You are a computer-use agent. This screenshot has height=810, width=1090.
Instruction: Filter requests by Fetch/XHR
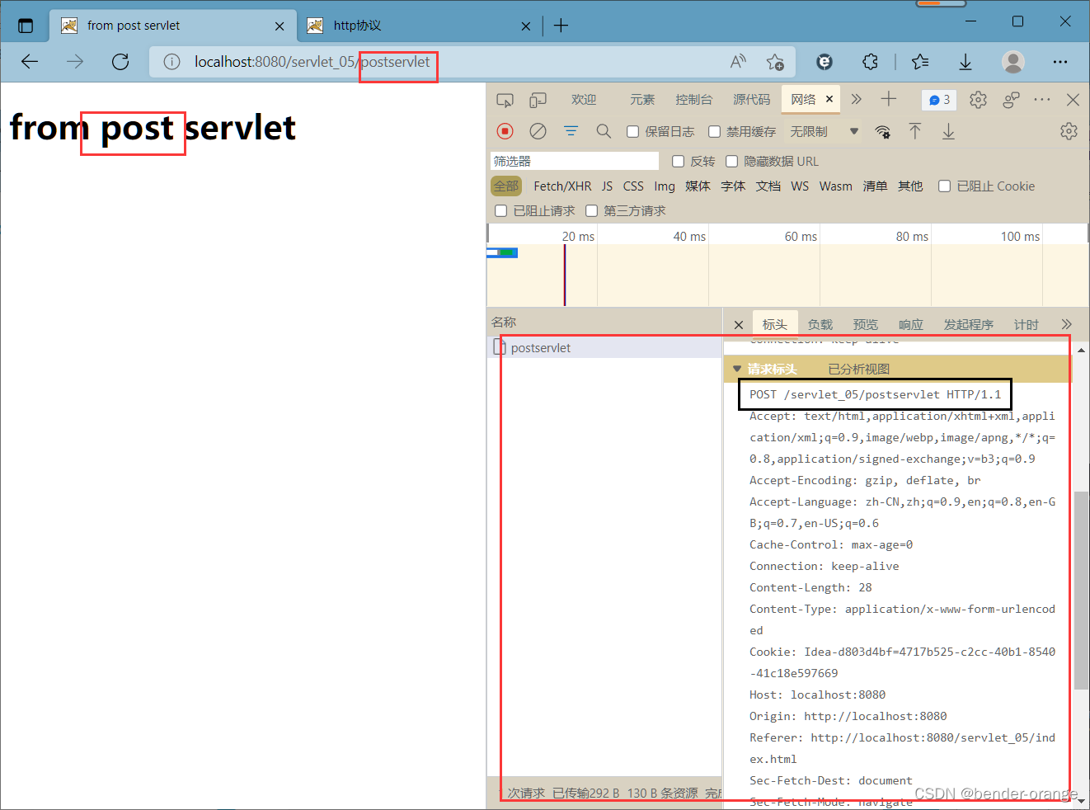tap(562, 186)
